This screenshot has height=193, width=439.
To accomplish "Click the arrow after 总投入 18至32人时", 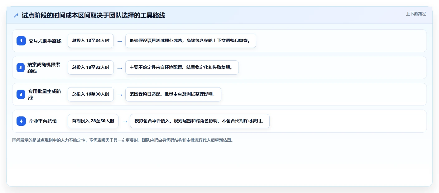I will coord(120,68).
